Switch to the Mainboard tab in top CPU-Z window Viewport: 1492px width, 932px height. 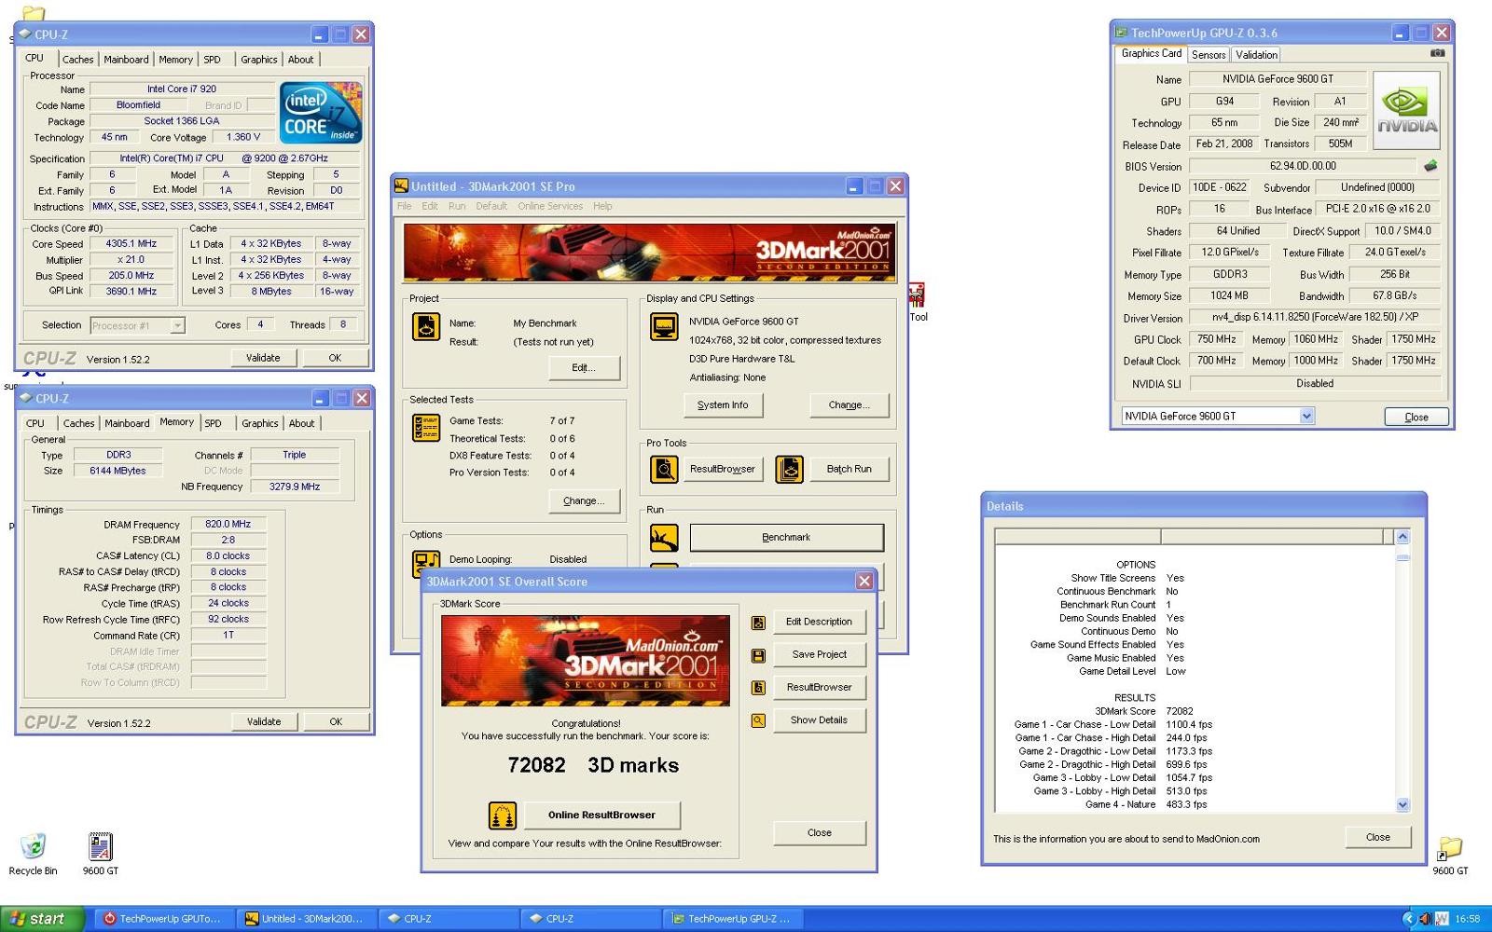click(126, 59)
